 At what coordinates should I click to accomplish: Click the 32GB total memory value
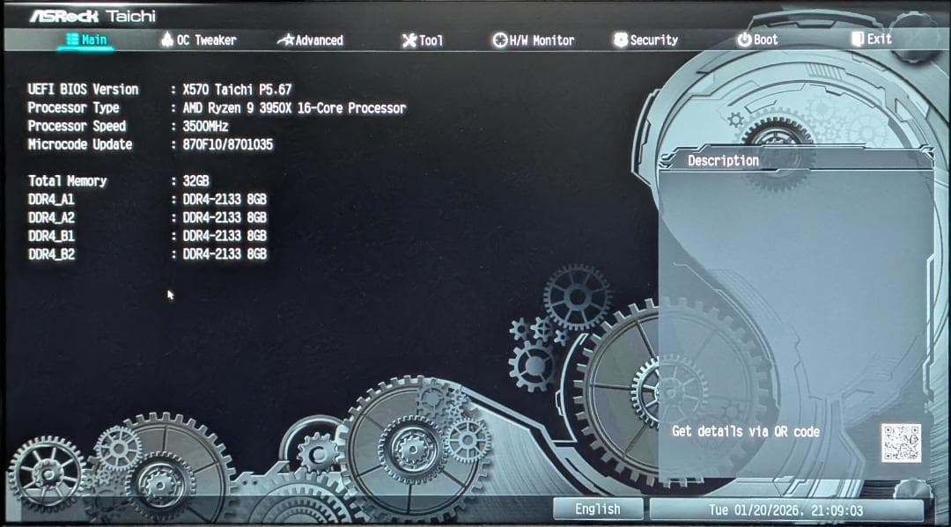[195, 181]
